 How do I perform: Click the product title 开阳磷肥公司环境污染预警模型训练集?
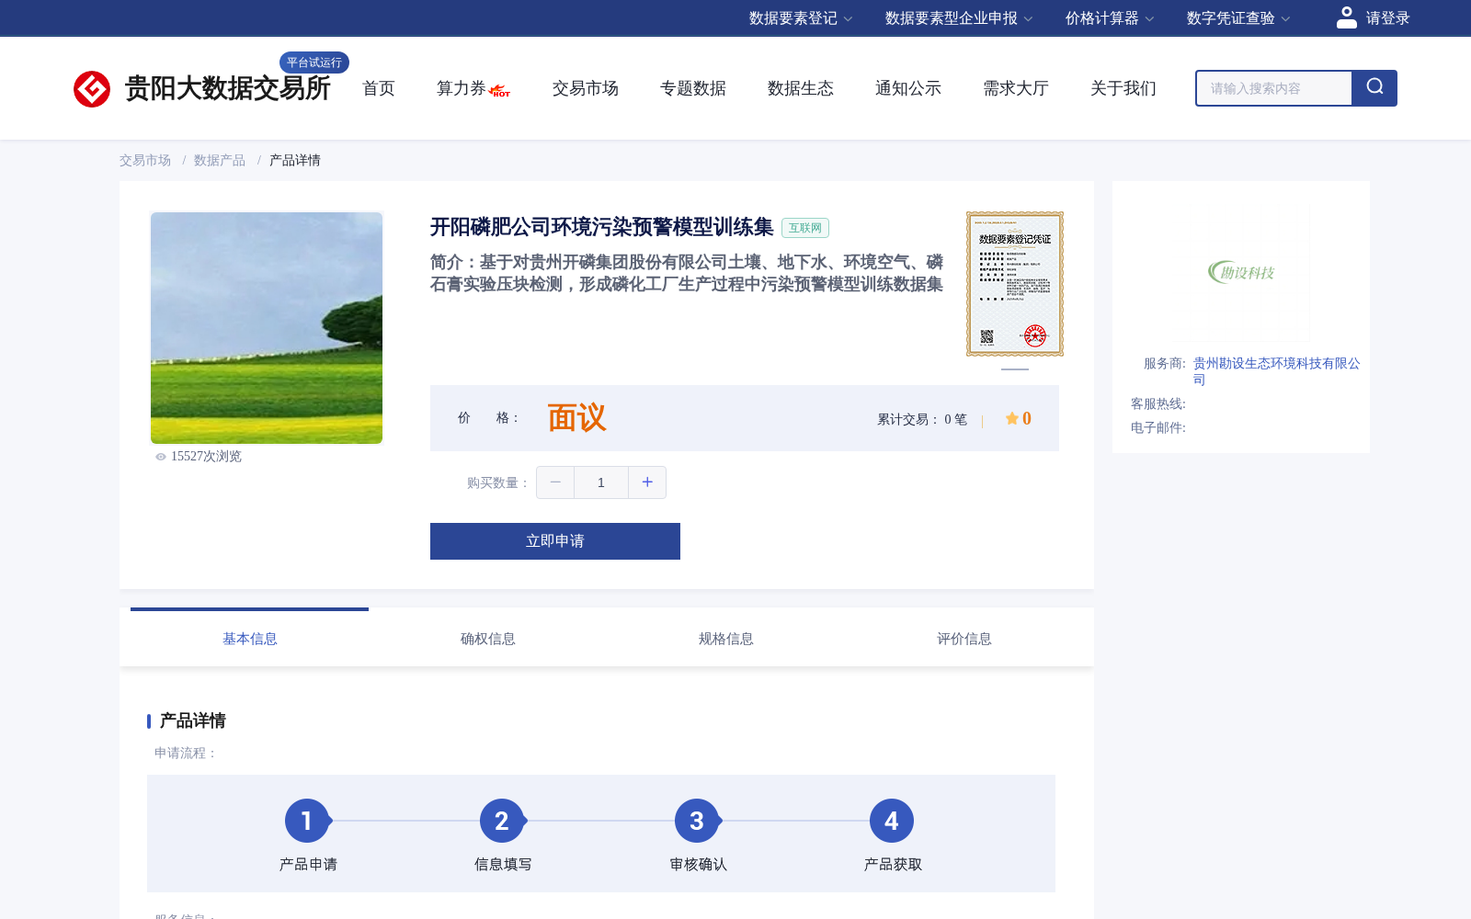pyautogui.click(x=602, y=227)
